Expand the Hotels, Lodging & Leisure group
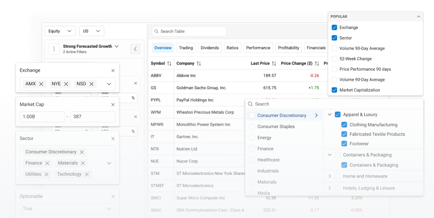The height and width of the screenshot is (218, 434). click(330, 188)
